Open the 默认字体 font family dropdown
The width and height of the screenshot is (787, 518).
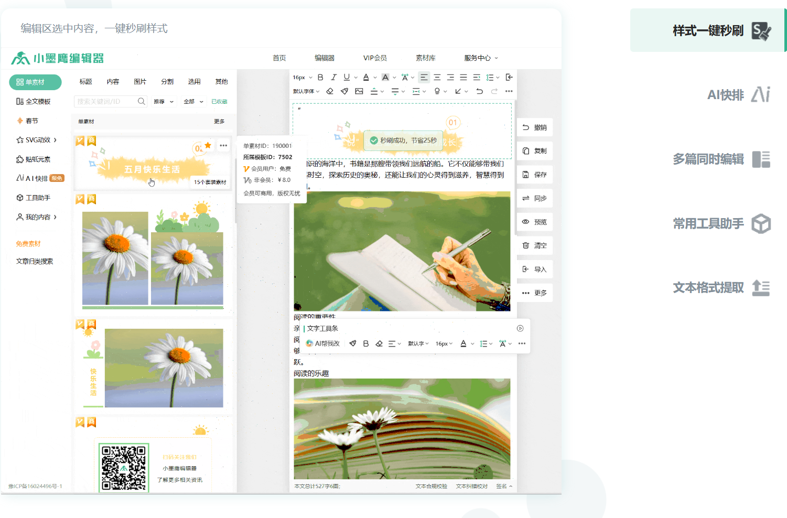click(x=306, y=91)
